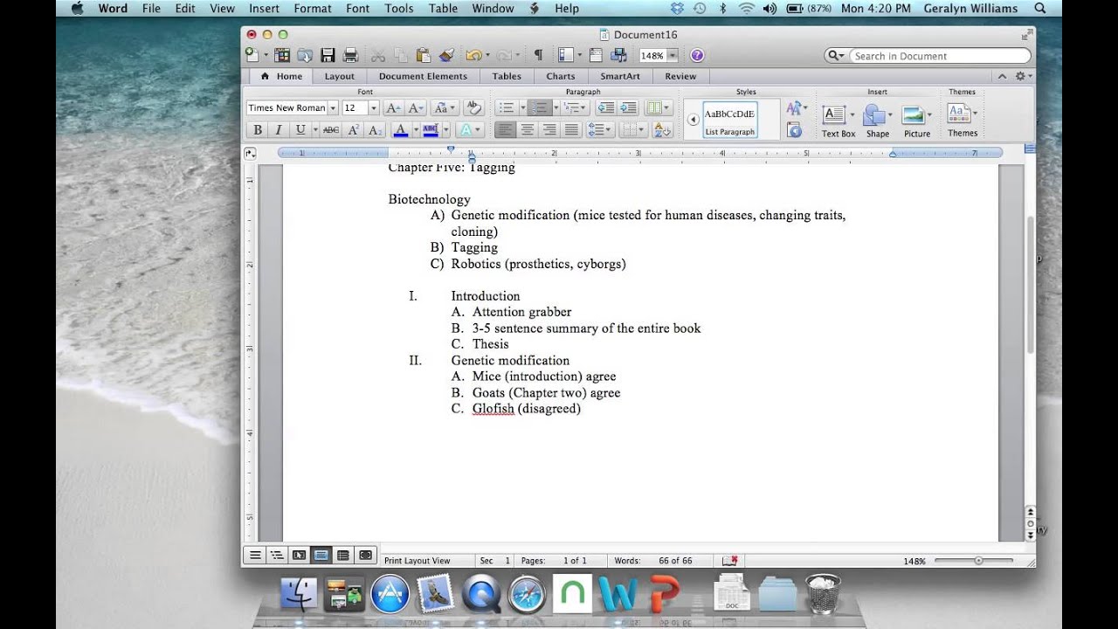
Task: Show or hide paragraph marks
Action: (x=538, y=55)
